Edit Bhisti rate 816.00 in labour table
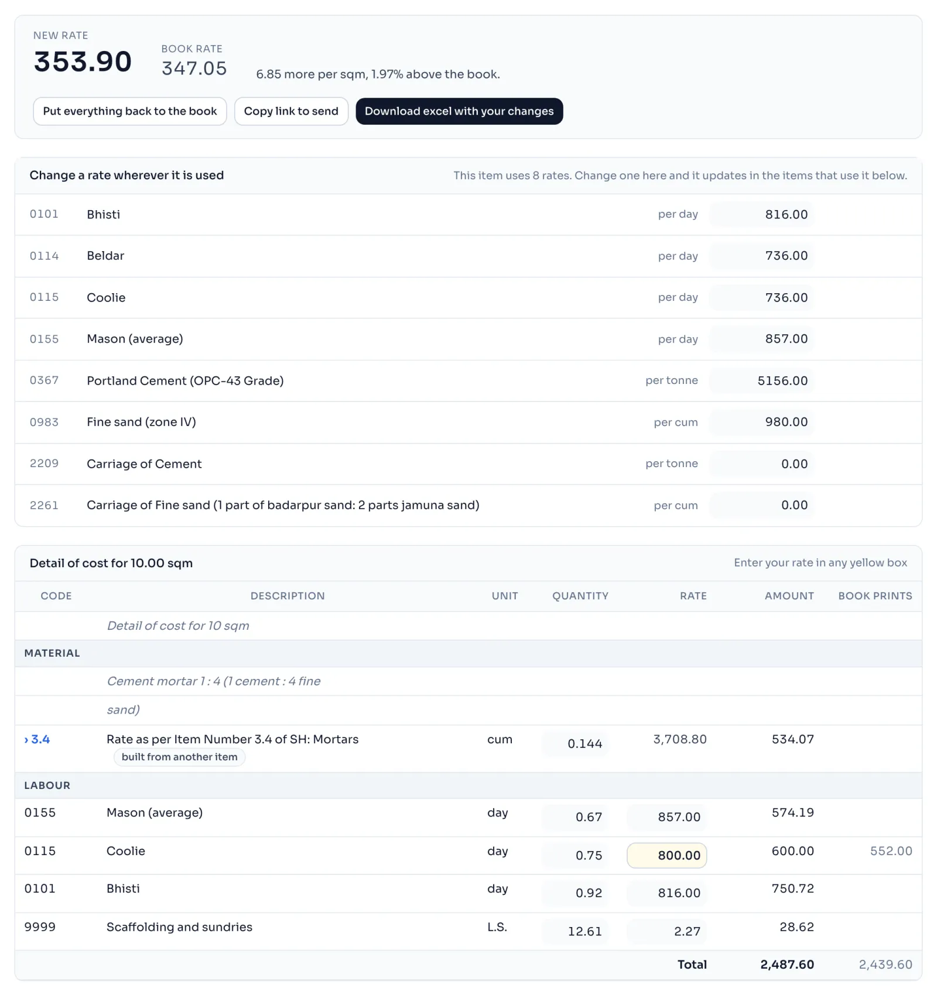Image resolution: width=937 pixels, height=995 pixels. [x=666, y=893]
